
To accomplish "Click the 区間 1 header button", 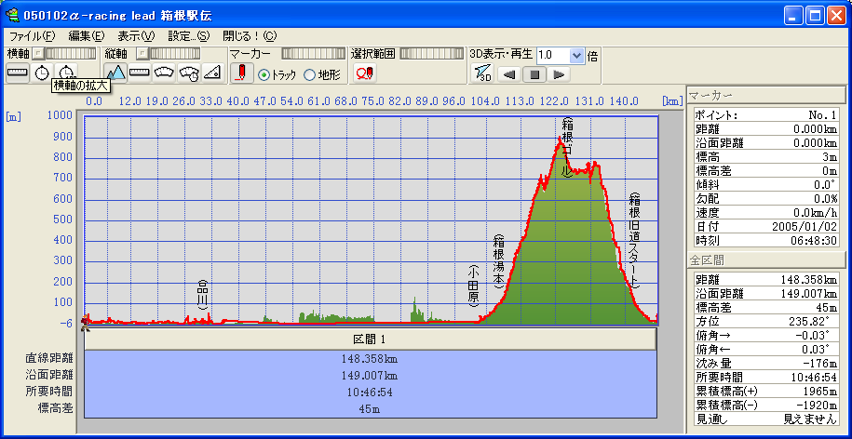I will tap(370, 339).
